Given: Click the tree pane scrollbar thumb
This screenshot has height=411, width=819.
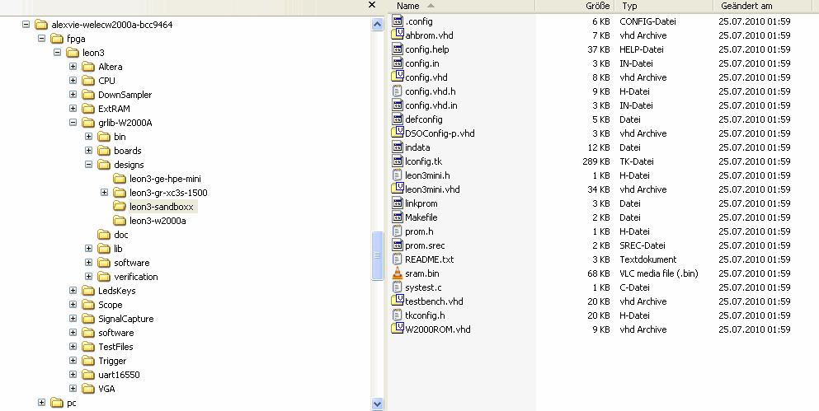Looking at the screenshot, I should point(377,255).
